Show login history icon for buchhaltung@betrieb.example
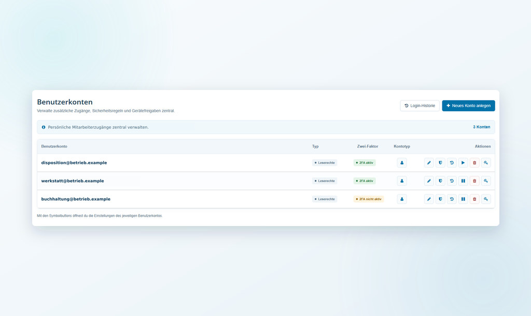The width and height of the screenshot is (531, 316). 452,199
